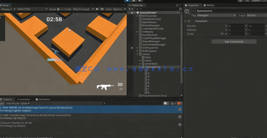Select LocalInputProvider in Hierarchy
267x138 pixels.
pos(153,28)
